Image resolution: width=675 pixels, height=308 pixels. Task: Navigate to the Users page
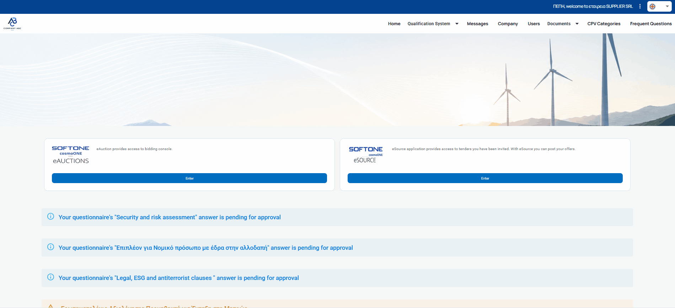coord(534,24)
